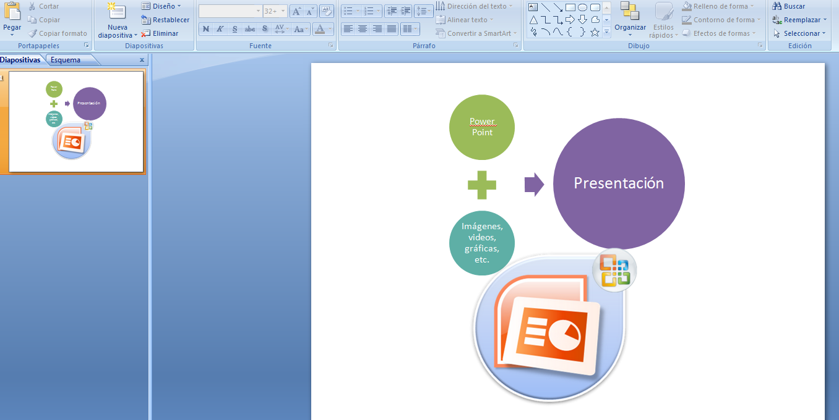Open change case Aa dropdown
This screenshot has height=420, width=839.
pyautogui.click(x=301, y=28)
